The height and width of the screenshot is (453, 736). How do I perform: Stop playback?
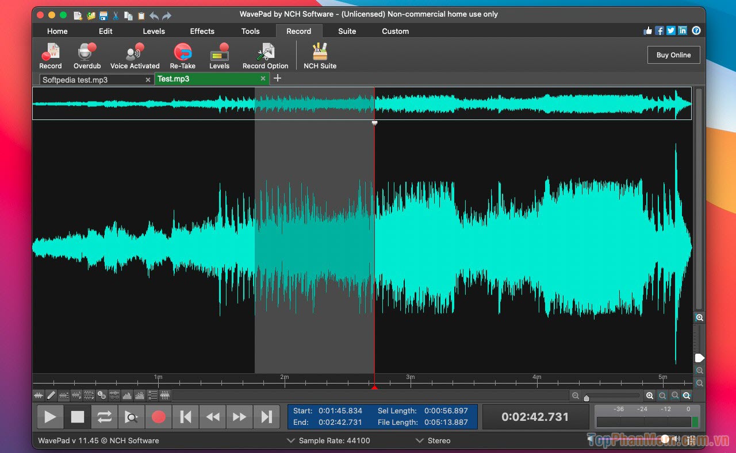tap(77, 417)
